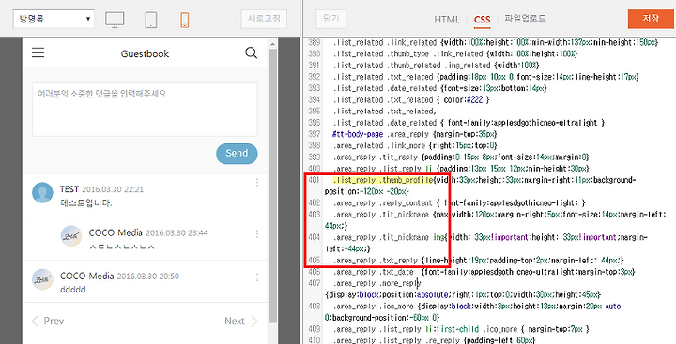Click the 닫기 close button
The width and height of the screenshot is (676, 344).
330,19
